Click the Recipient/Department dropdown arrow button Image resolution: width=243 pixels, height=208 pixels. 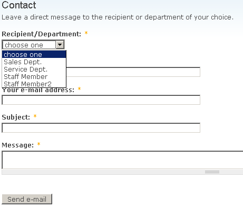coord(60,45)
